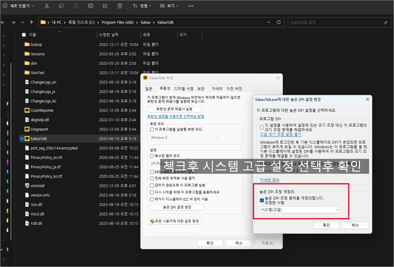Expand chevron between Kakao and KakaoTalk path
Image resolution: width=394 pixels, height=267 pixels.
[x=154, y=22]
